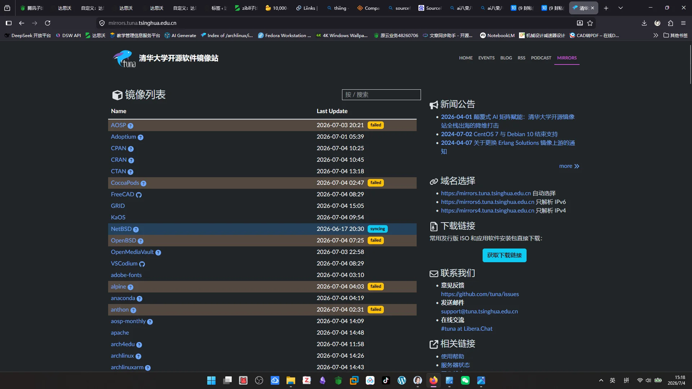Open the HOME navigation item

pos(466,58)
